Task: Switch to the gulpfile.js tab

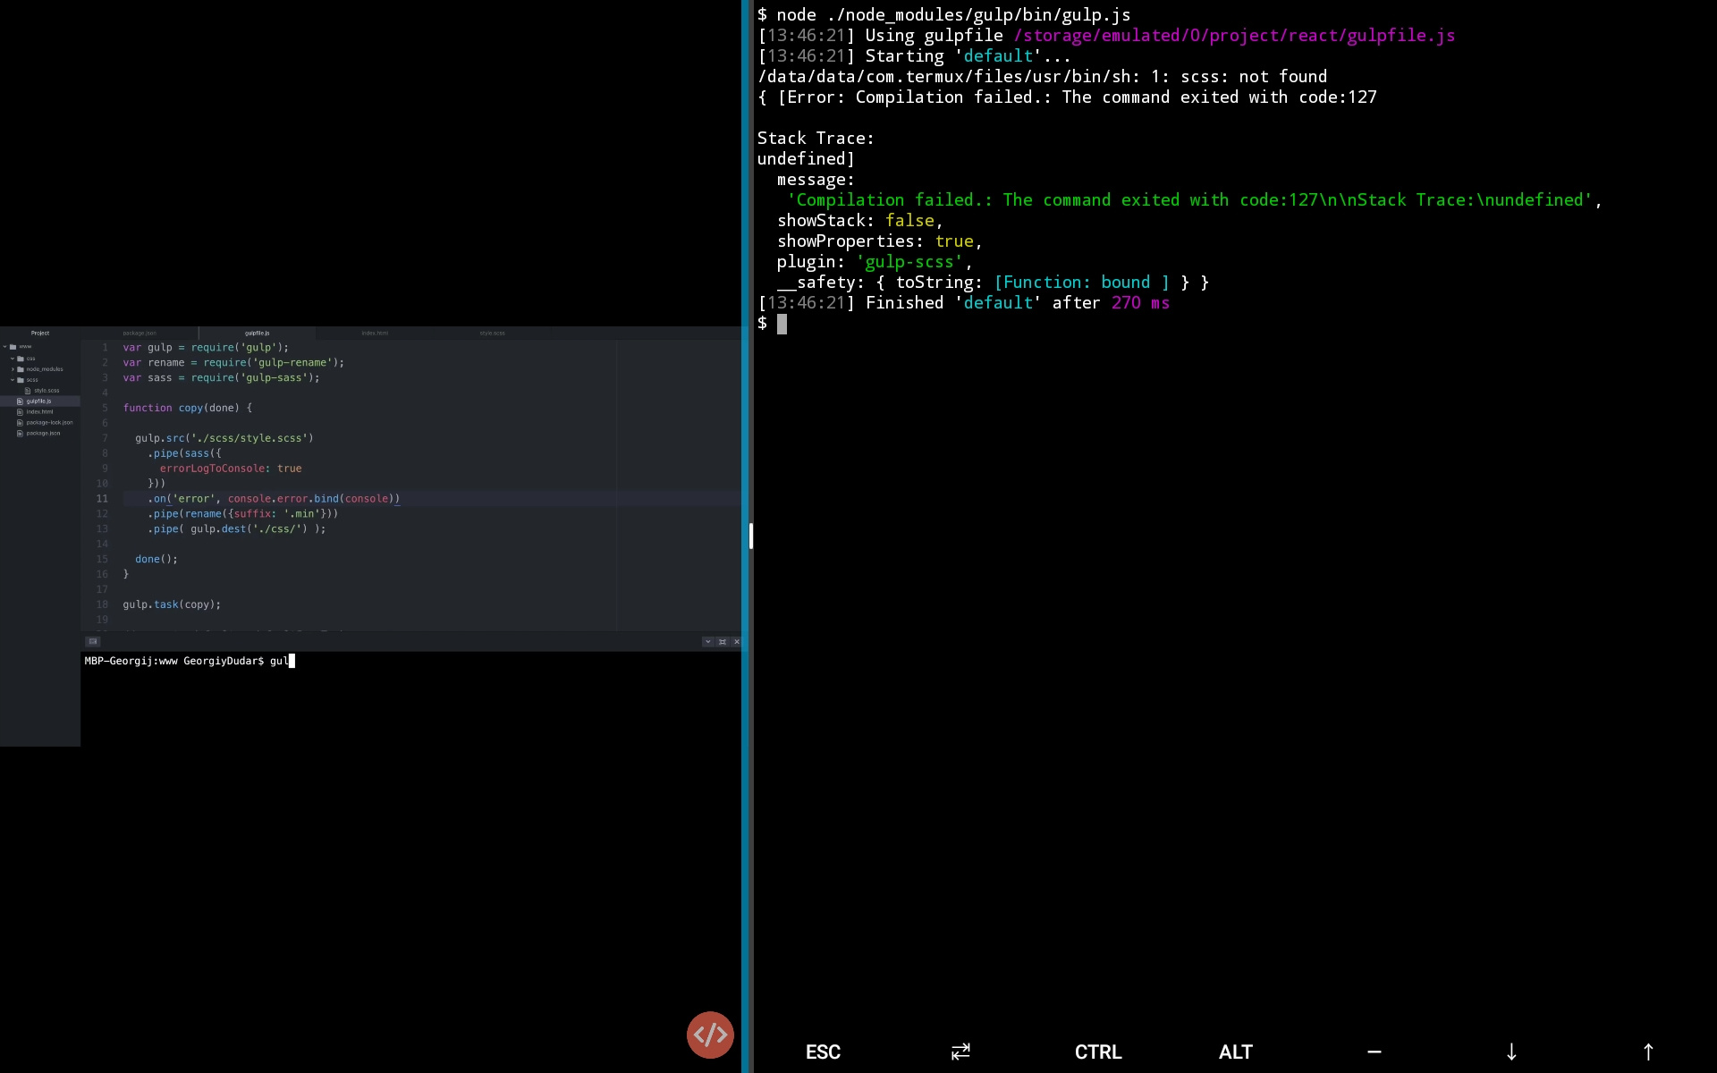Action: point(257,333)
